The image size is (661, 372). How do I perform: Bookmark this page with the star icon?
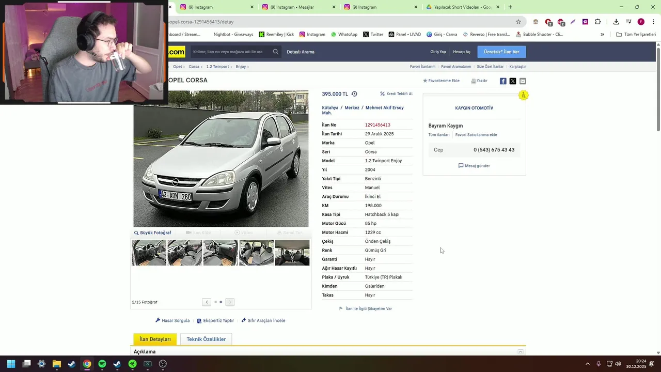click(518, 22)
